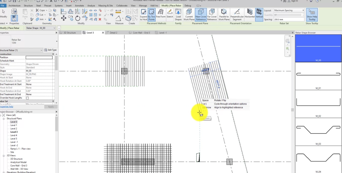Open the Rebar Bar 13M type selector

pos(29,41)
